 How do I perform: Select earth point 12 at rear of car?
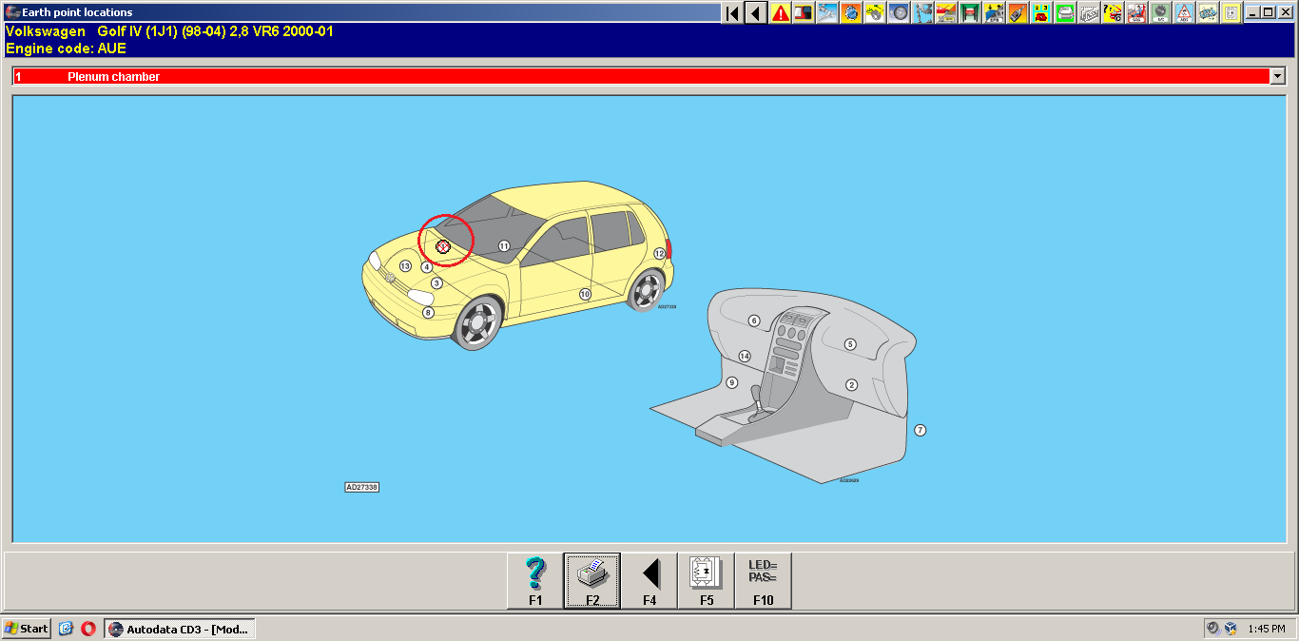coord(659,254)
